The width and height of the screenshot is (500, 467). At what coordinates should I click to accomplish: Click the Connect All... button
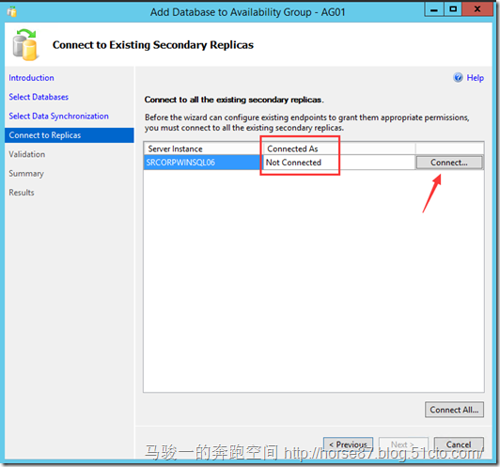(454, 410)
